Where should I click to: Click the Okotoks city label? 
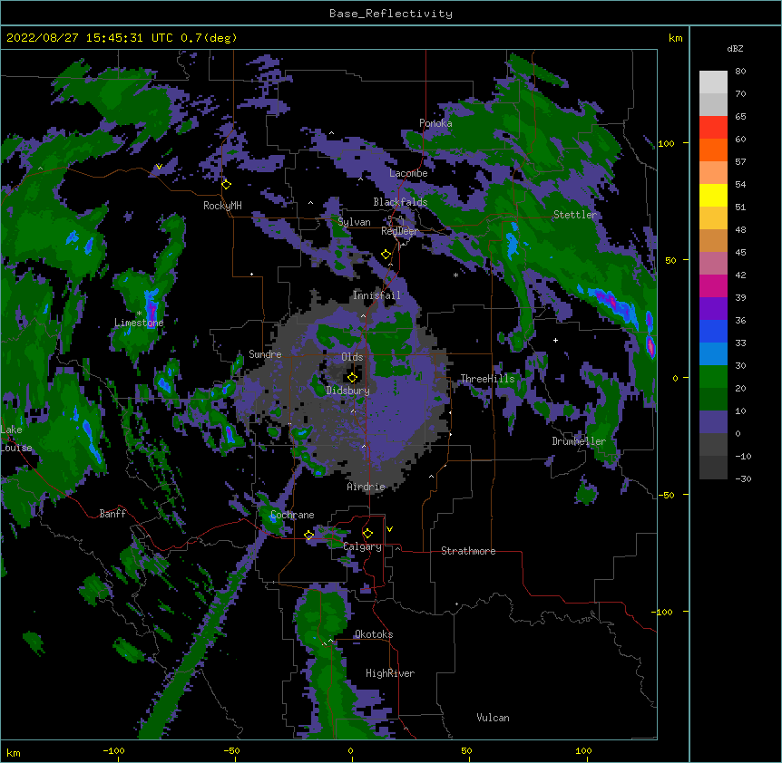coord(374,634)
